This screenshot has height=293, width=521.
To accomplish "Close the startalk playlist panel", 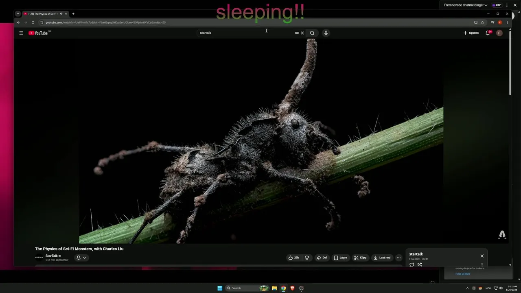I will pos(482,256).
